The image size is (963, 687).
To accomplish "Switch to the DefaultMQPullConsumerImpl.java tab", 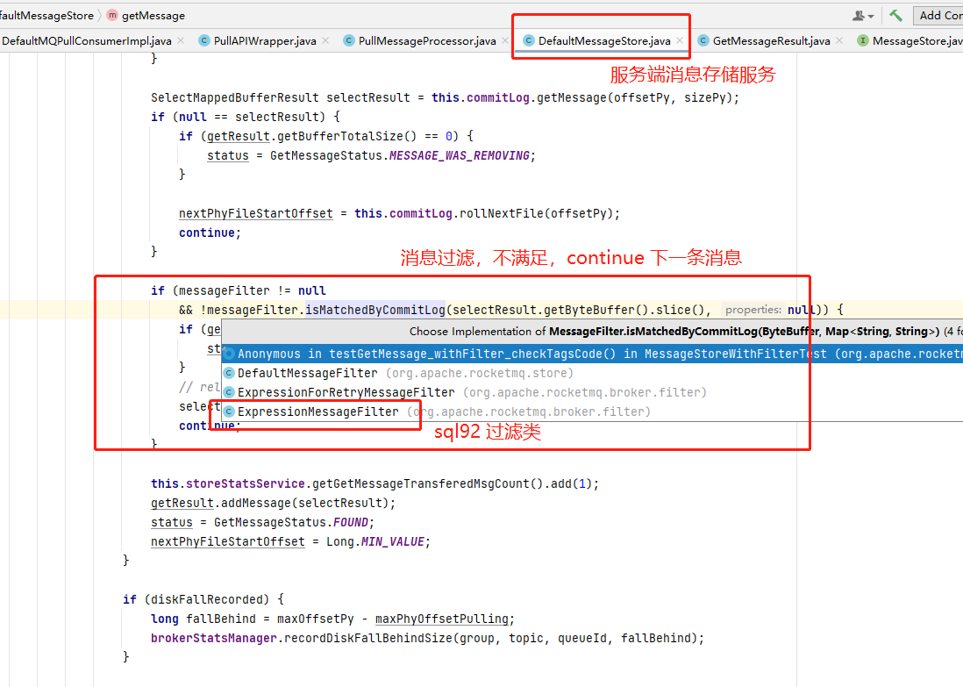I will [x=83, y=39].
